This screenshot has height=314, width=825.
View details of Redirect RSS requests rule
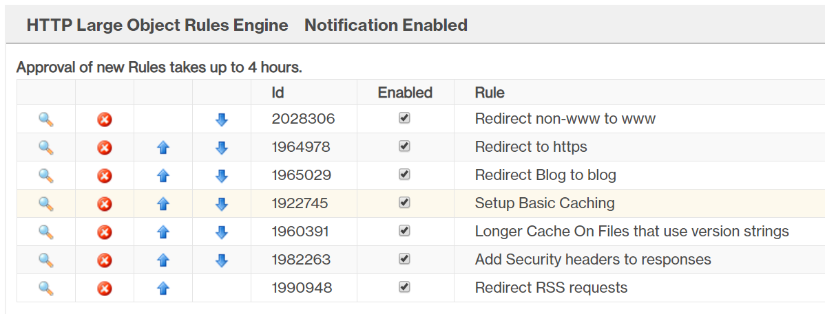tap(46, 289)
